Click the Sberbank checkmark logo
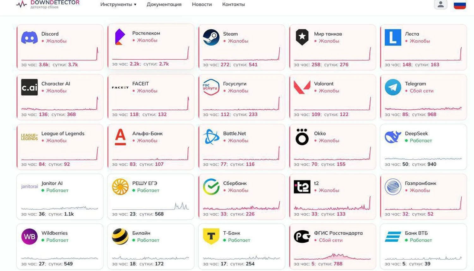The width and height of the screenshot is (474, 271). [211, 187]
